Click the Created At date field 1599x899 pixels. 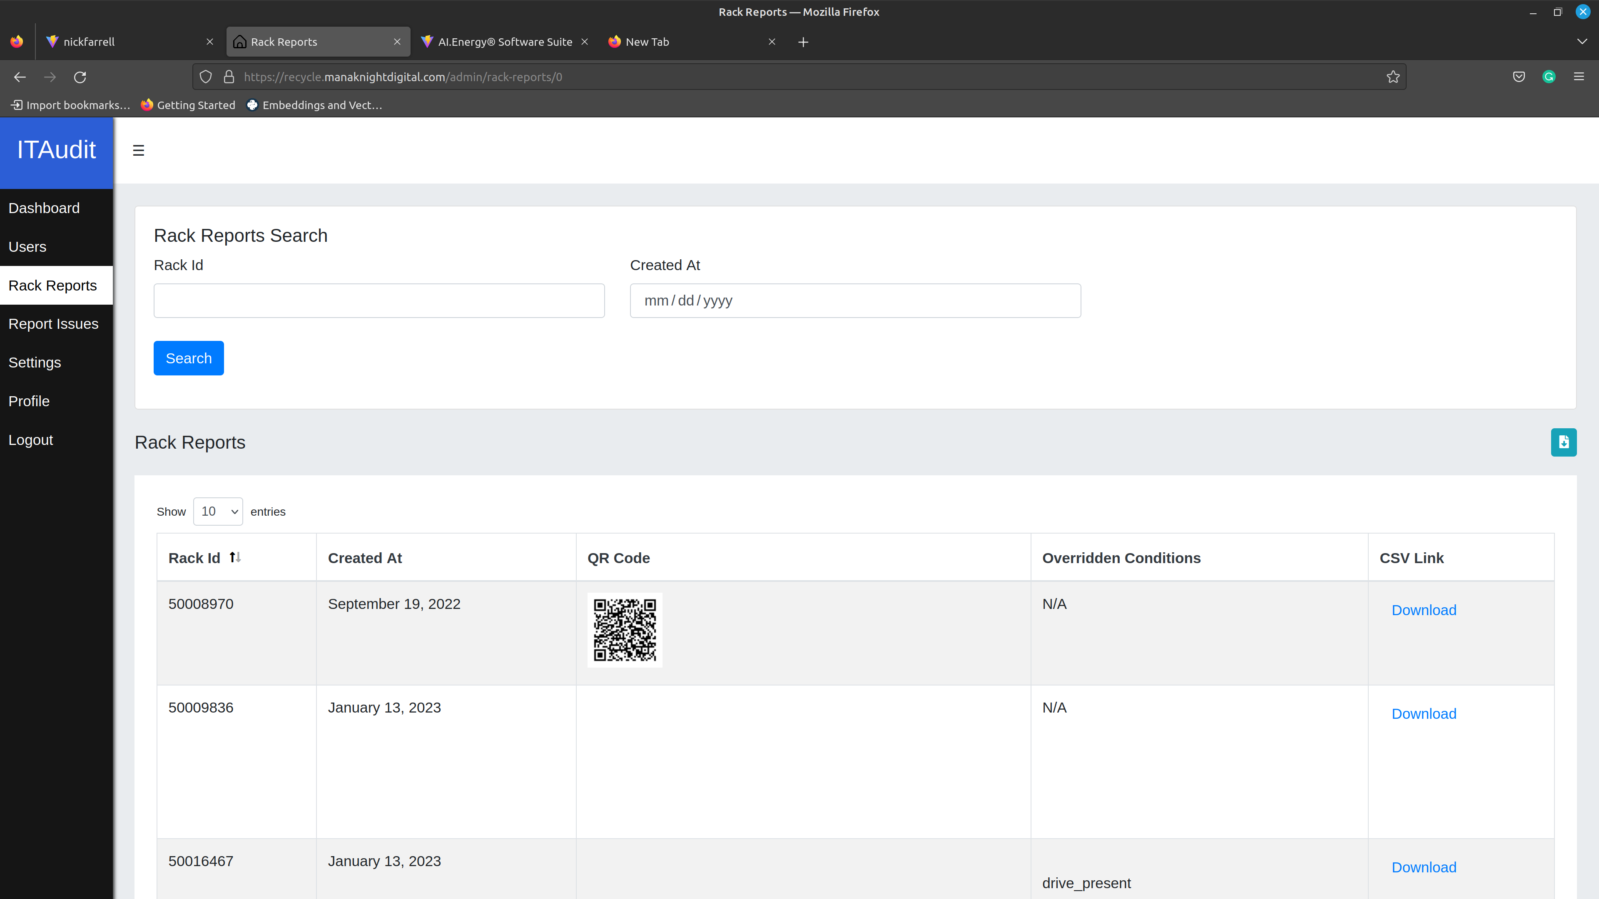(x=855, y=300)
